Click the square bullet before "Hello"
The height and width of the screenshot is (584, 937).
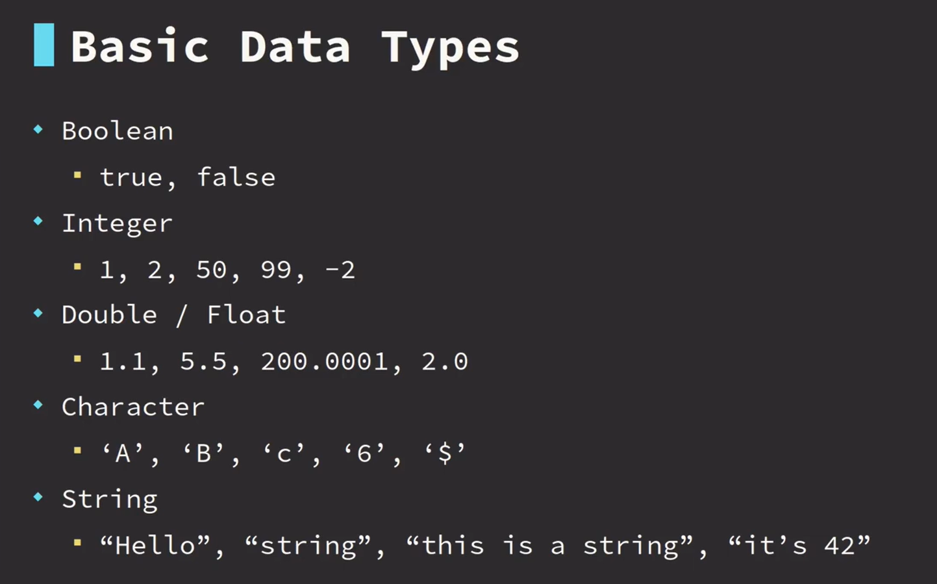click(77, 543)
